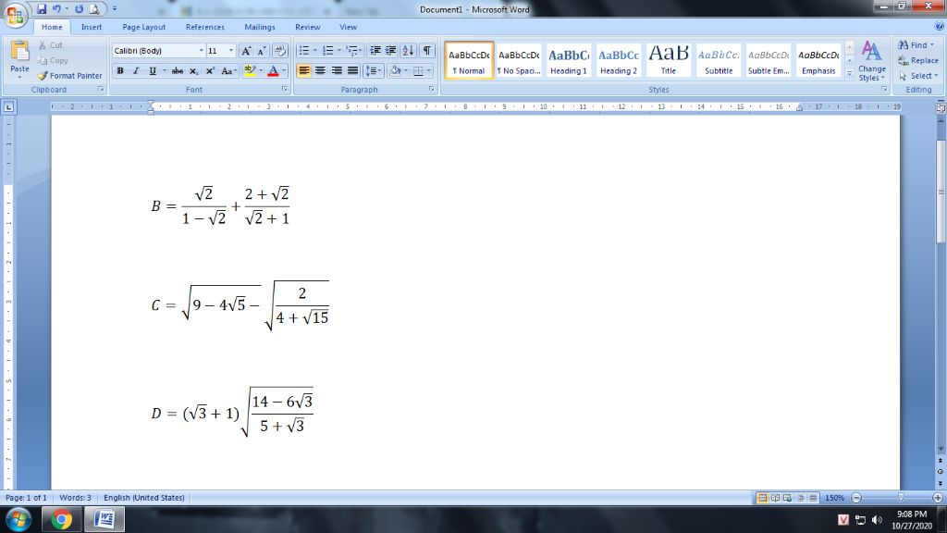
Task: Open View tab
Action: pyautogui.click(x=348, y=27)
